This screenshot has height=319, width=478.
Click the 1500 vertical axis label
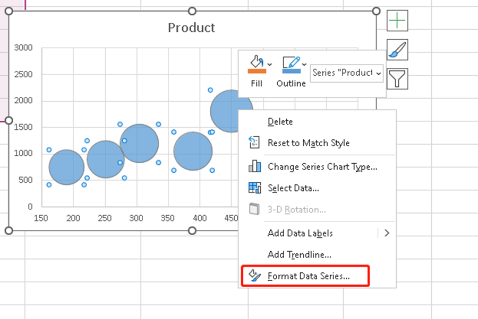23,127
